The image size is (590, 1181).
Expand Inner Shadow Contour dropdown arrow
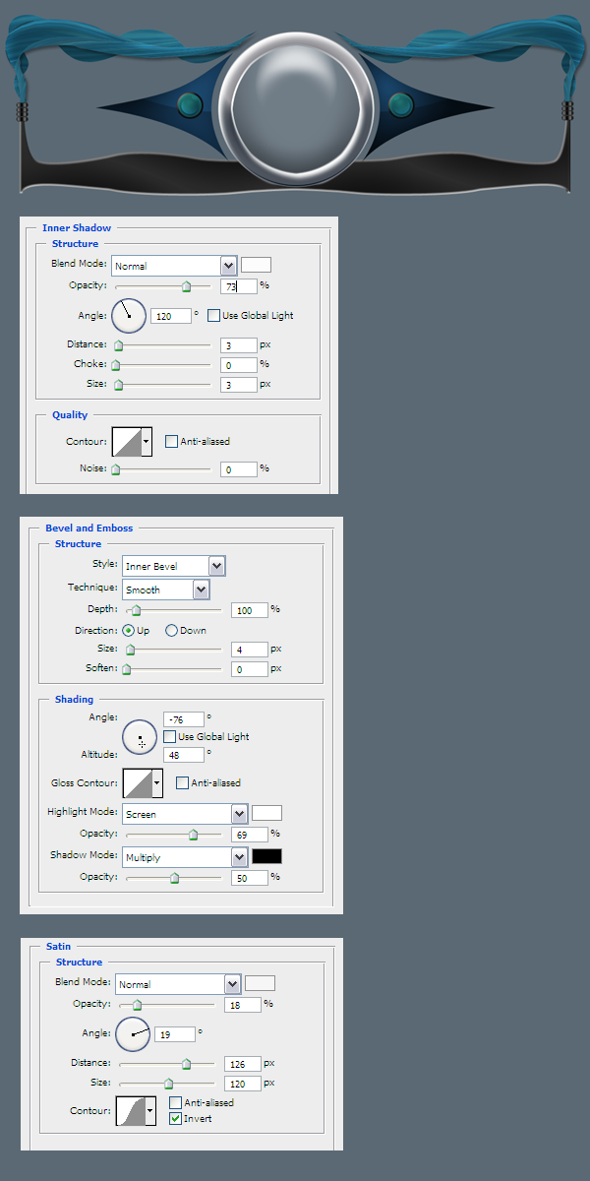[147, 442]
